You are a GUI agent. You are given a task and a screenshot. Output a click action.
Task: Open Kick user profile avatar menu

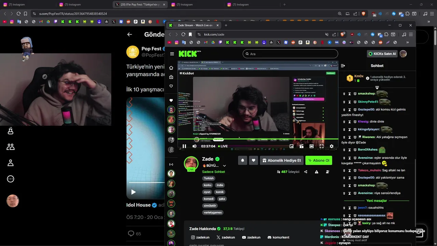[x=403, y=54]
